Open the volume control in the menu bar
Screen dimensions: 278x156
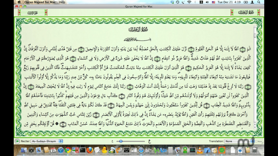pos(207,2)
